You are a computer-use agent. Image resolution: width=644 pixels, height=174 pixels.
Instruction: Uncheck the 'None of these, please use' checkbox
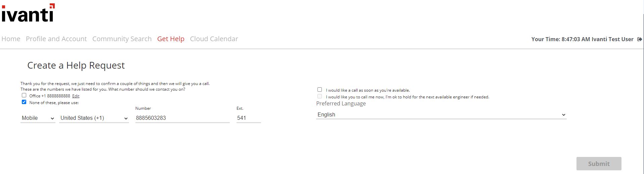point(24,102)
